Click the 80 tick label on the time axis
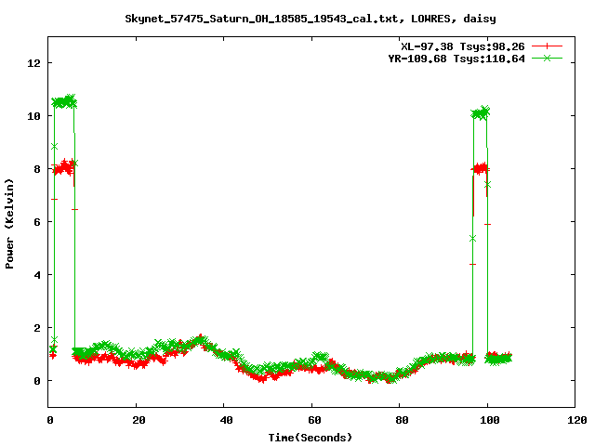Image resolution: width=595 pixels, height=446 pixels. (x=400, y=419)
